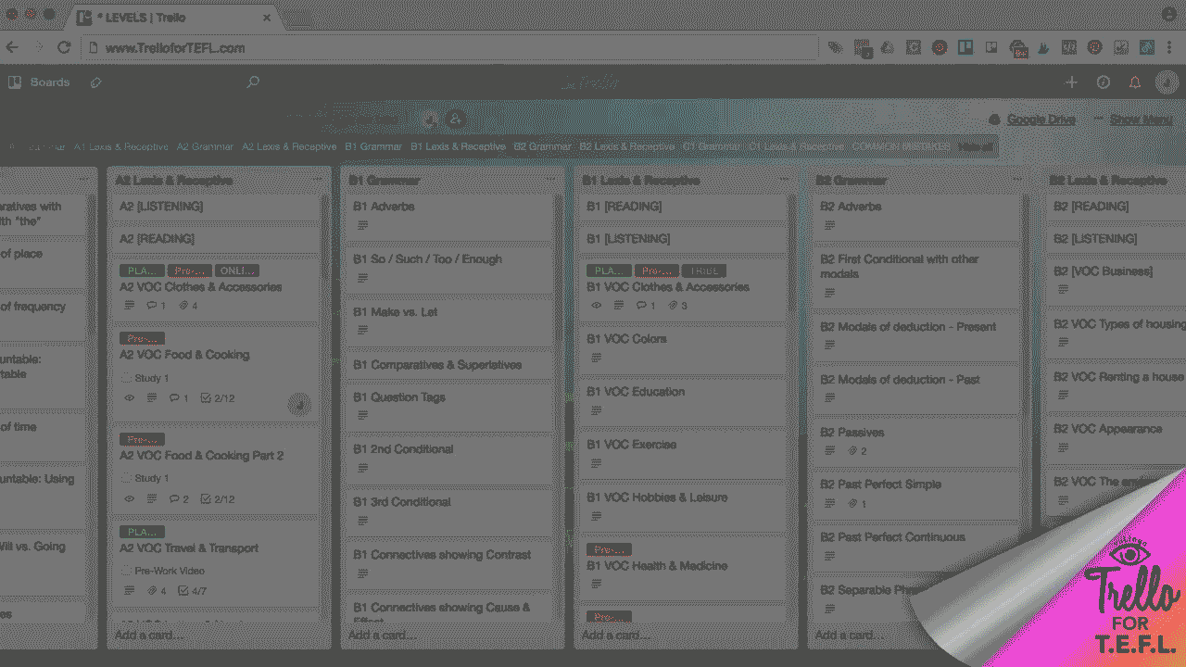Toggle watch eye on Food & Cooking Part 2
This screenshot has height=667, width=1186.
pyautogui.click(x=129, y=498)
